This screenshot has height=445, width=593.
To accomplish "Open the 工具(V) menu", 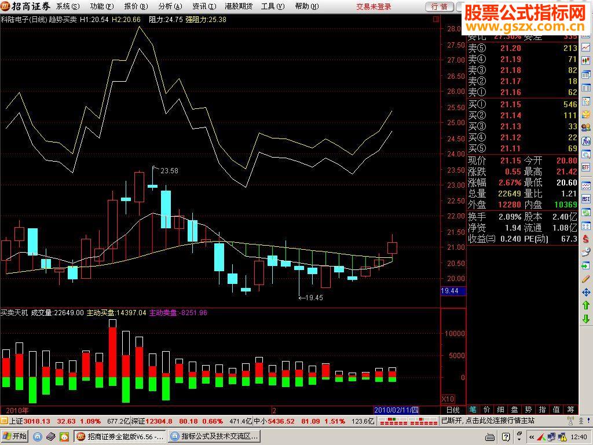I will (273, 6).
